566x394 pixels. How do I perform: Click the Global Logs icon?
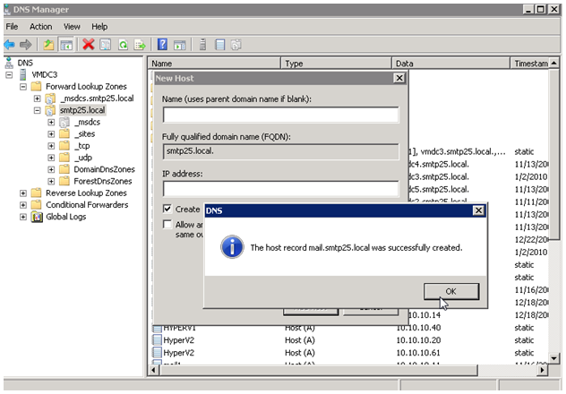(x=37, y=217)
